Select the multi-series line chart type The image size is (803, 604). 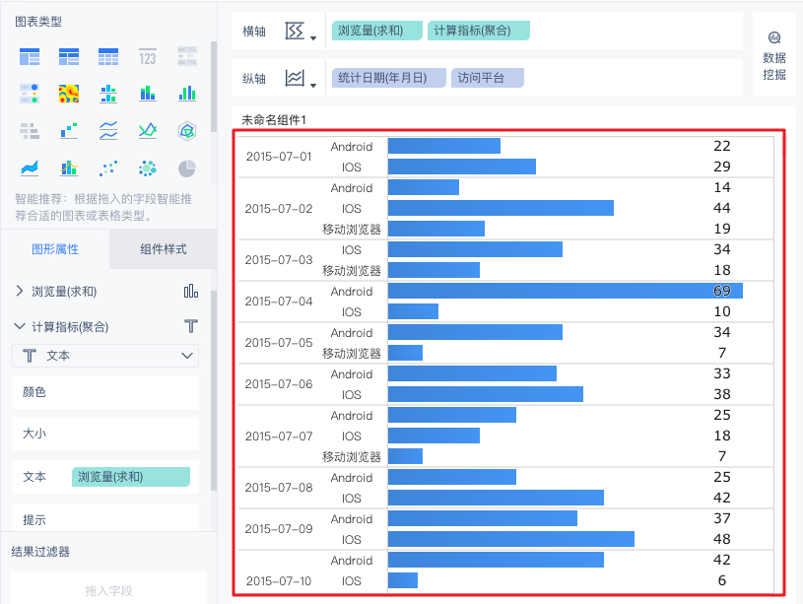pos(148,131)
